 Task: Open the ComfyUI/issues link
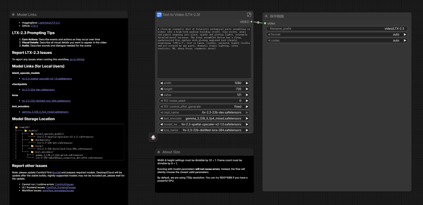(x=64, y=184)
